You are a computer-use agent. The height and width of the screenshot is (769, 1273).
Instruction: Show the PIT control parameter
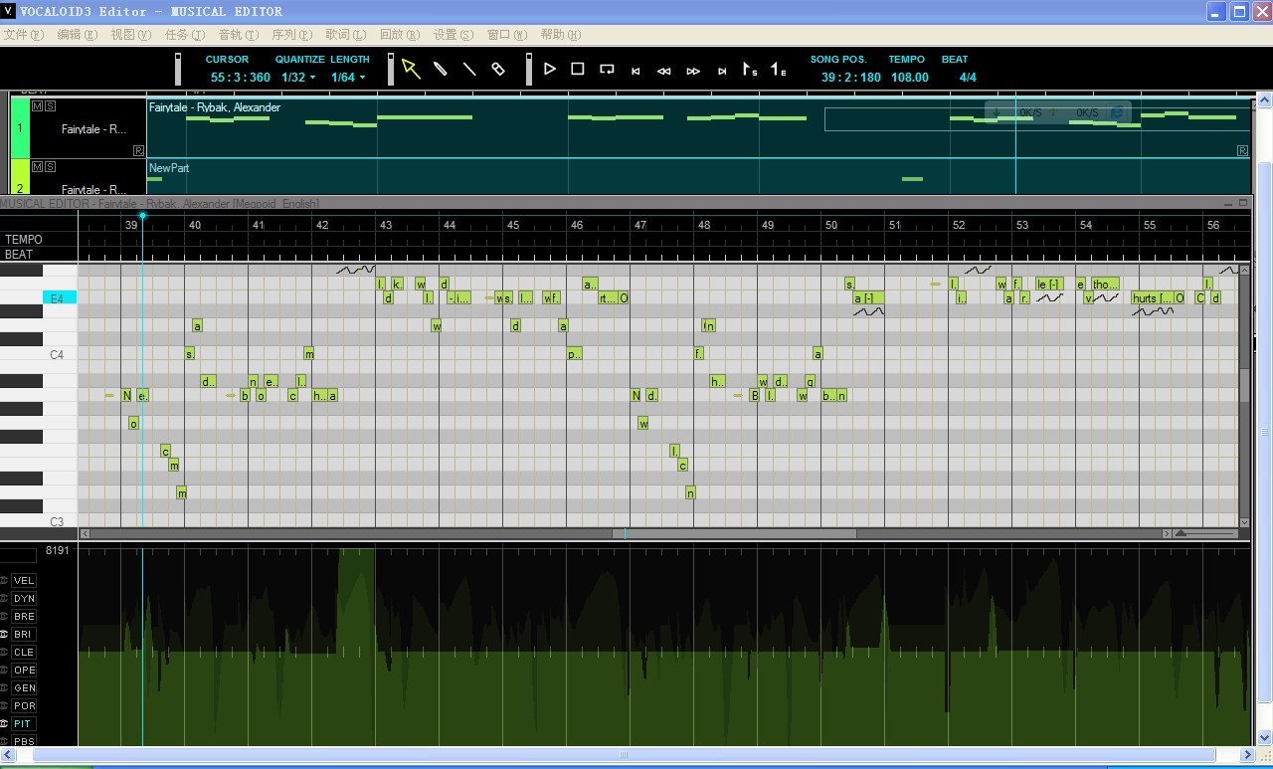24,724
